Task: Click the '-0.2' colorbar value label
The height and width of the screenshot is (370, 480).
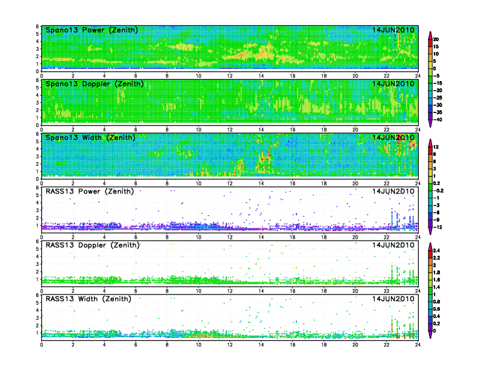Action: point(438,191)
